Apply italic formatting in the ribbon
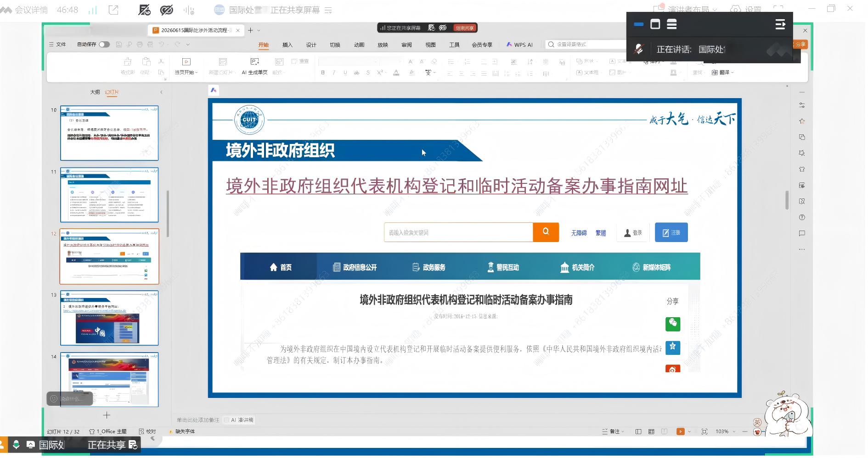The image size is (868, 458). click(334, 73)
